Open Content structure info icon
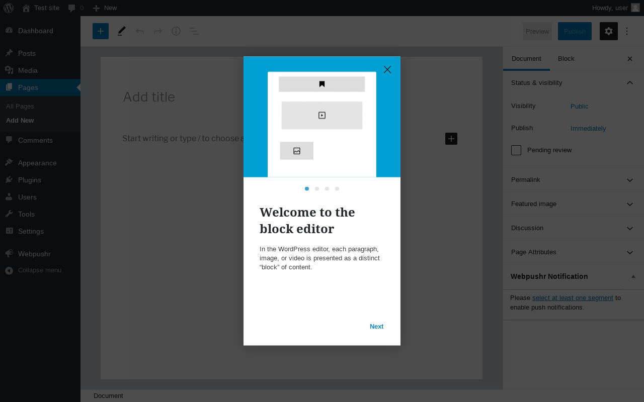Image resolution: width=644 pixels, height=402 pixels. tap(176, 31)
